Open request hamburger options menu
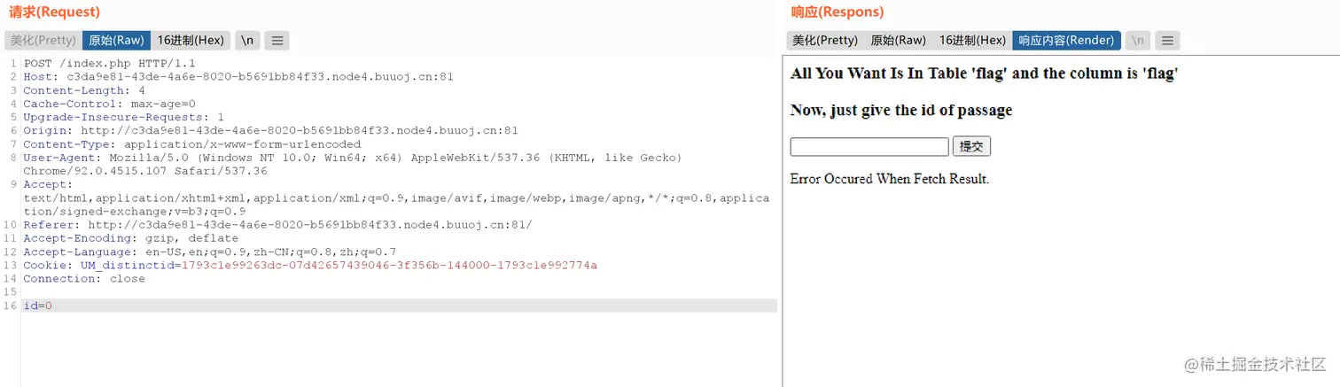The height and width of the screenshot is (387, 1340). (x=277, y=40)
